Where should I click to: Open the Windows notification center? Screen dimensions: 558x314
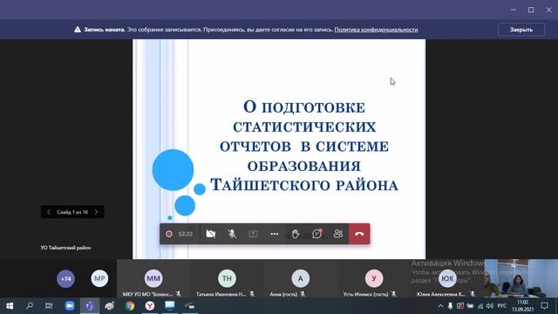544,306
